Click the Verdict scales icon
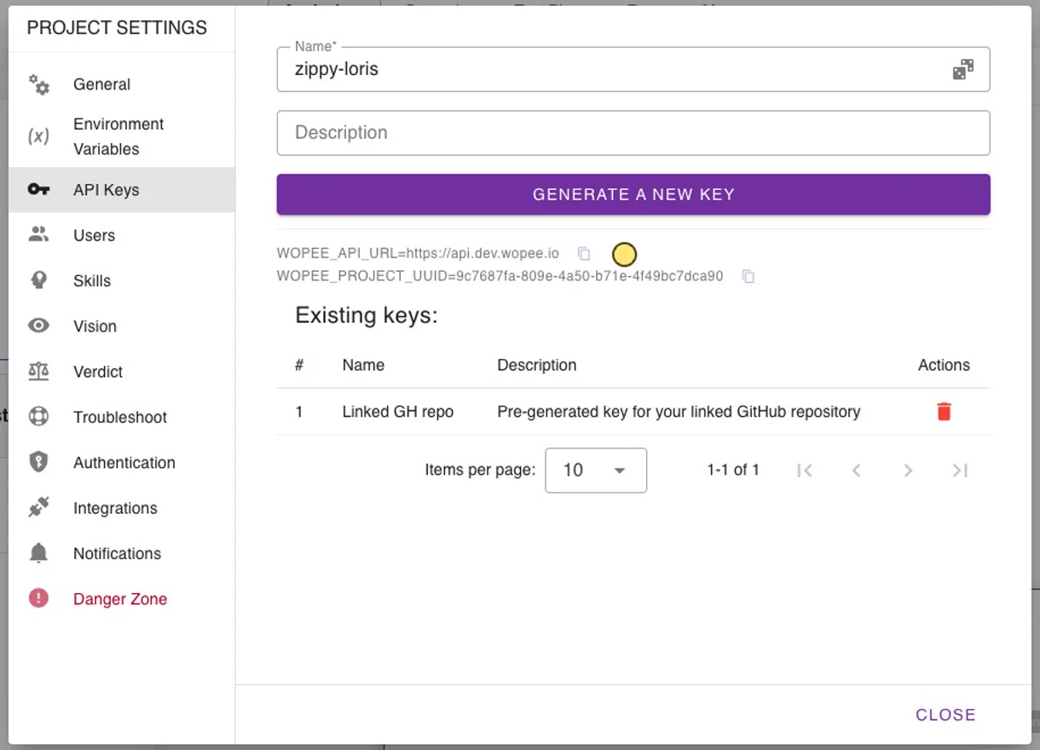This screenshot has height=750, width=1040. pos(38,372)
